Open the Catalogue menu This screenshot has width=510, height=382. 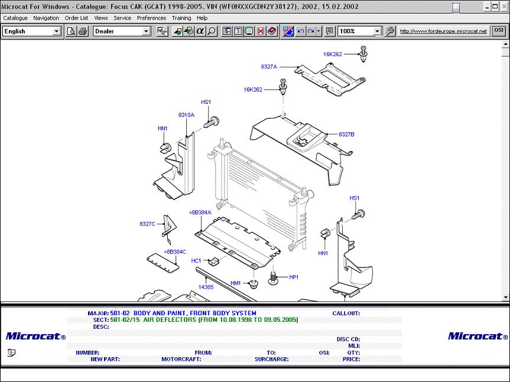pyautogui.click(x=15, y=18)
